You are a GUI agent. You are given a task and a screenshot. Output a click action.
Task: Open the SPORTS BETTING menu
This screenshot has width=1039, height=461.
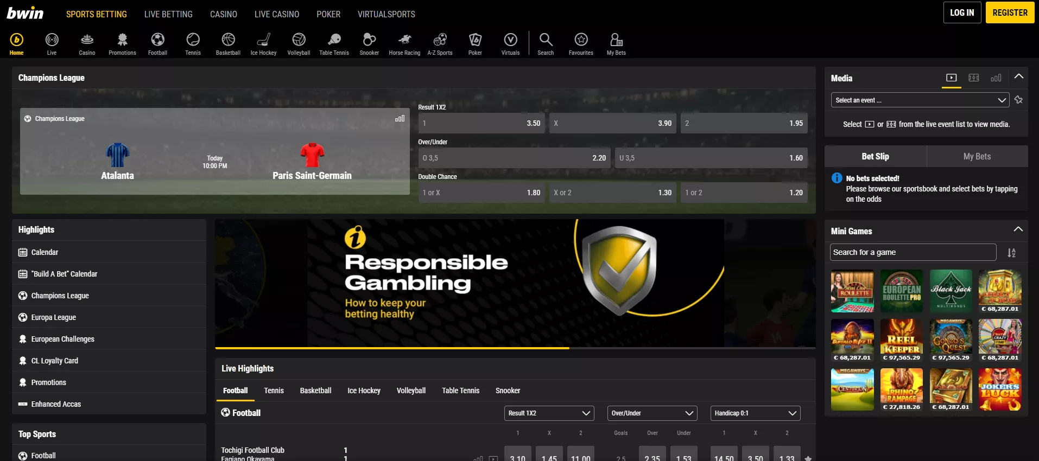[x=97, y=14]
